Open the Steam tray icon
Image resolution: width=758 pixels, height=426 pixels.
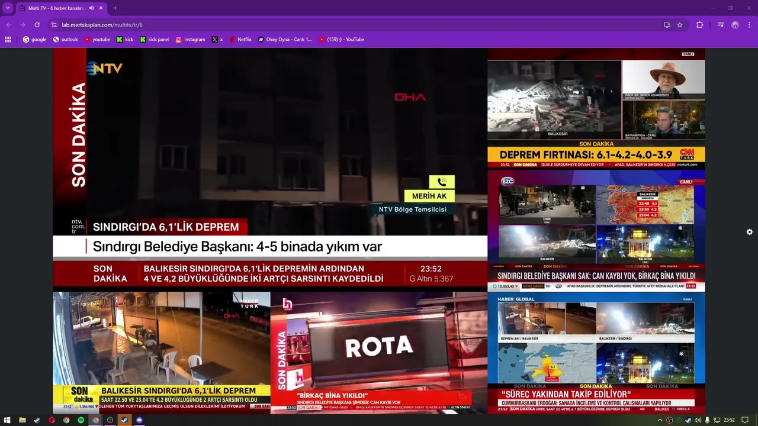click(688, 420)
